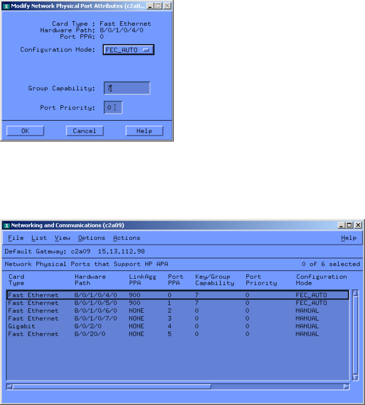This screenshot has height=405, width=365.
Task: Open the View menu
Action: (x=62, y=238)
